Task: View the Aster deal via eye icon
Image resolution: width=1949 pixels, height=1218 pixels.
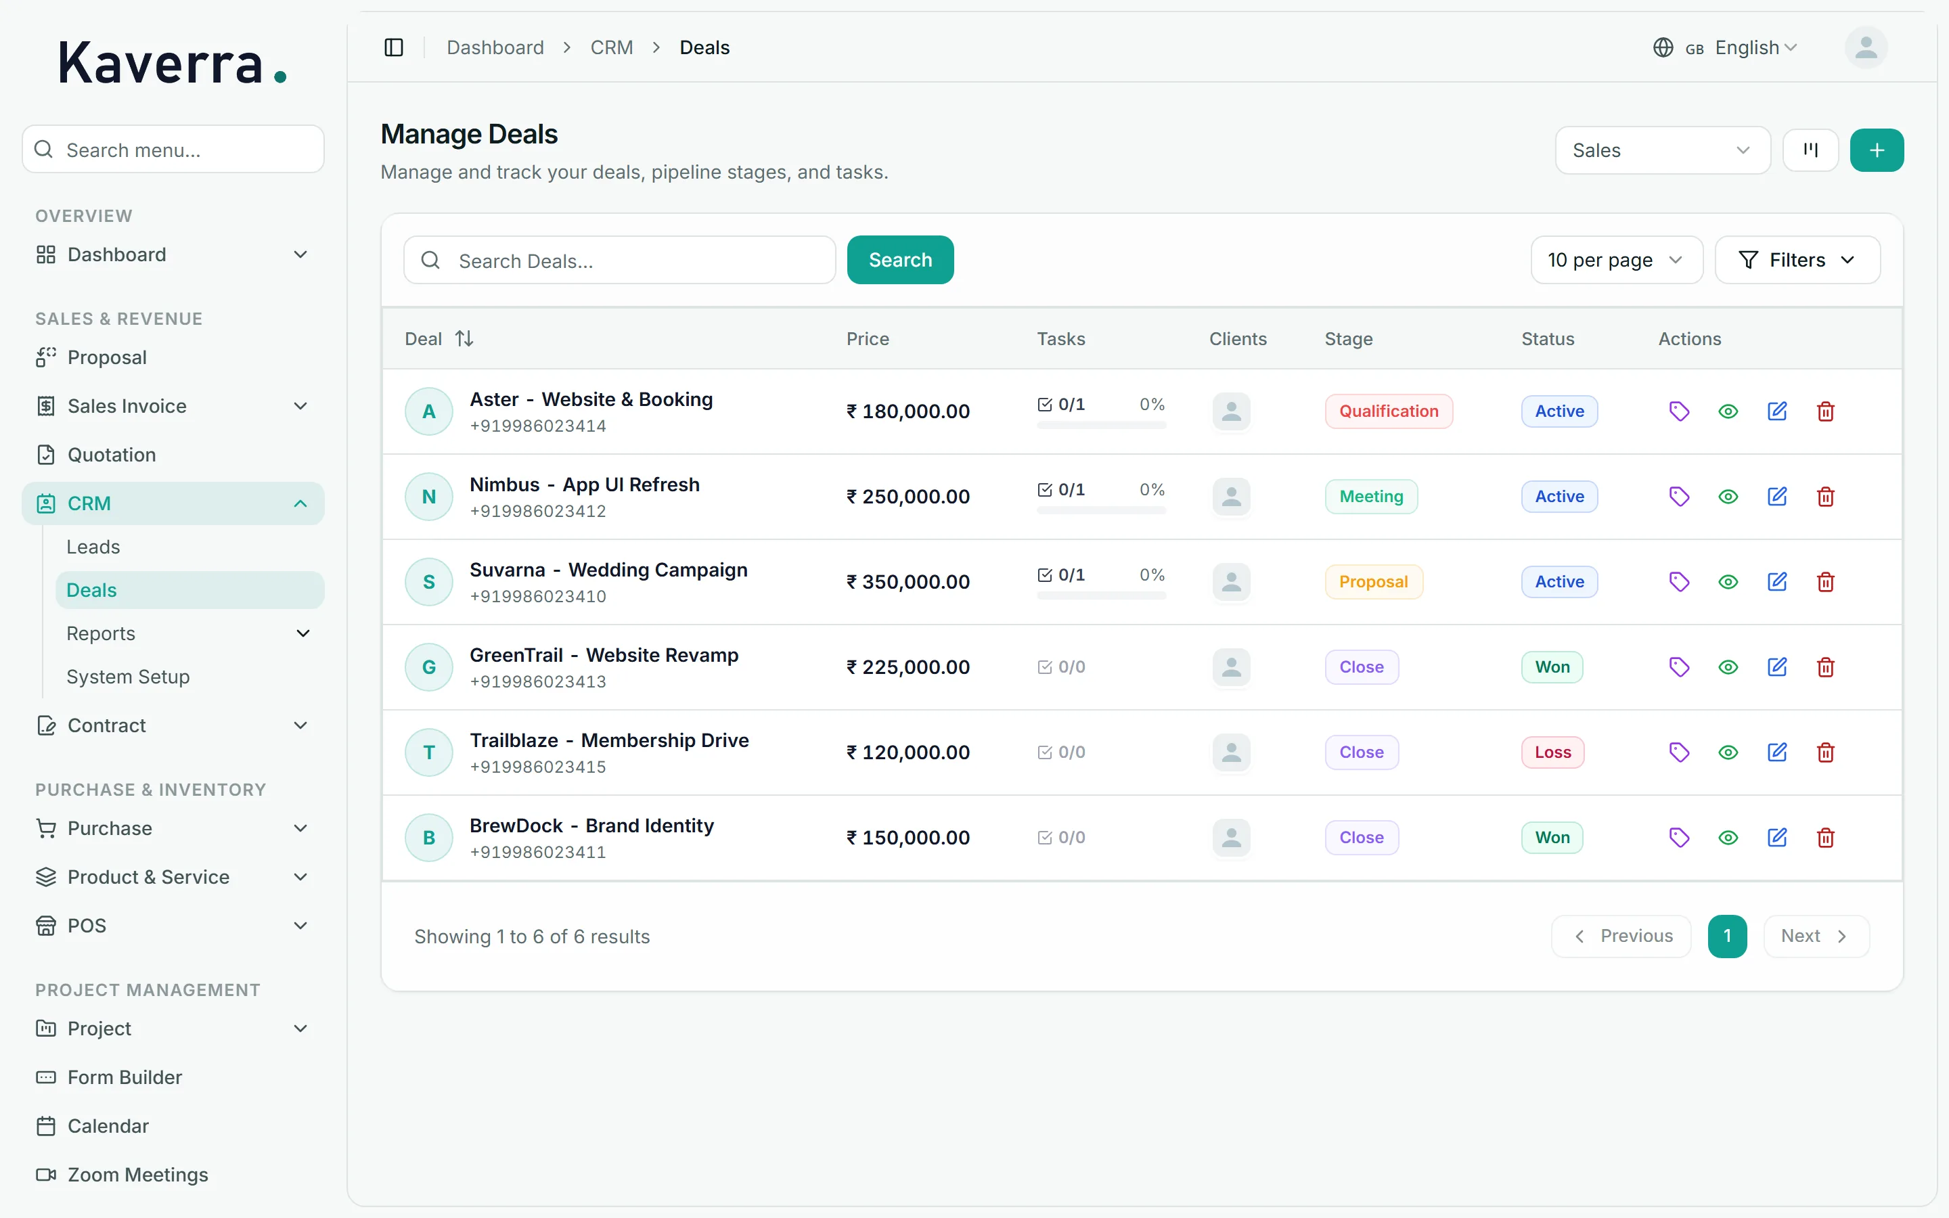Action: [x=1728, y=411]
